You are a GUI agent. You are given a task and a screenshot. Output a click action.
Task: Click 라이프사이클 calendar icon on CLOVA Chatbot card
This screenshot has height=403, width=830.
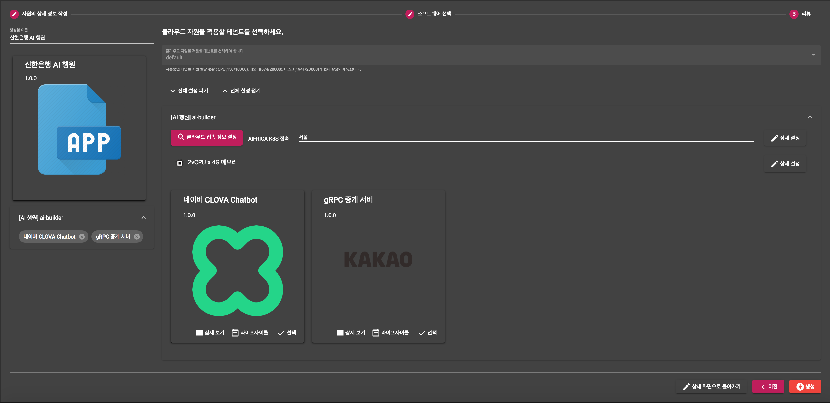pyautogui.click(x=235, y=332)
